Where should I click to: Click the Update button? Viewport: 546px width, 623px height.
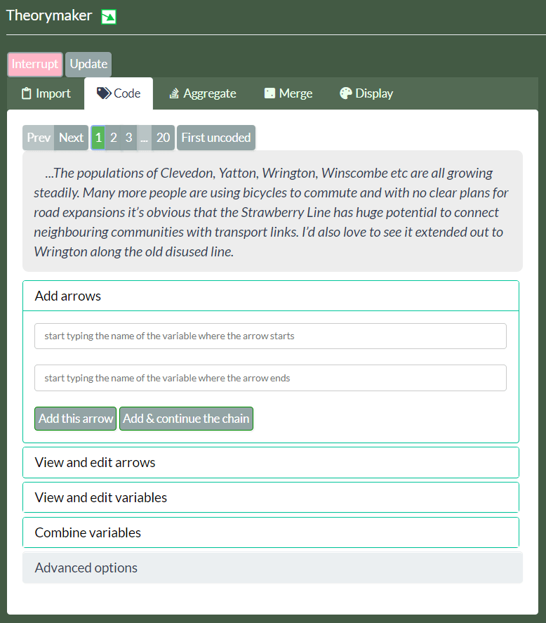pyautogui.click(x=88, y=64)
